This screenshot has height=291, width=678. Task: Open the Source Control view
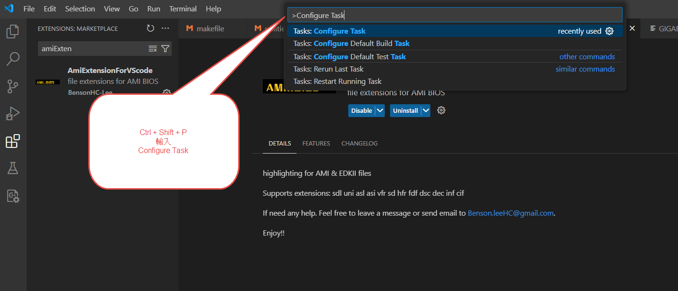13,86
